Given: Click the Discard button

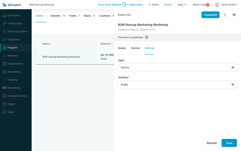Looking at the screenshot, I should [x=212, y=143].
